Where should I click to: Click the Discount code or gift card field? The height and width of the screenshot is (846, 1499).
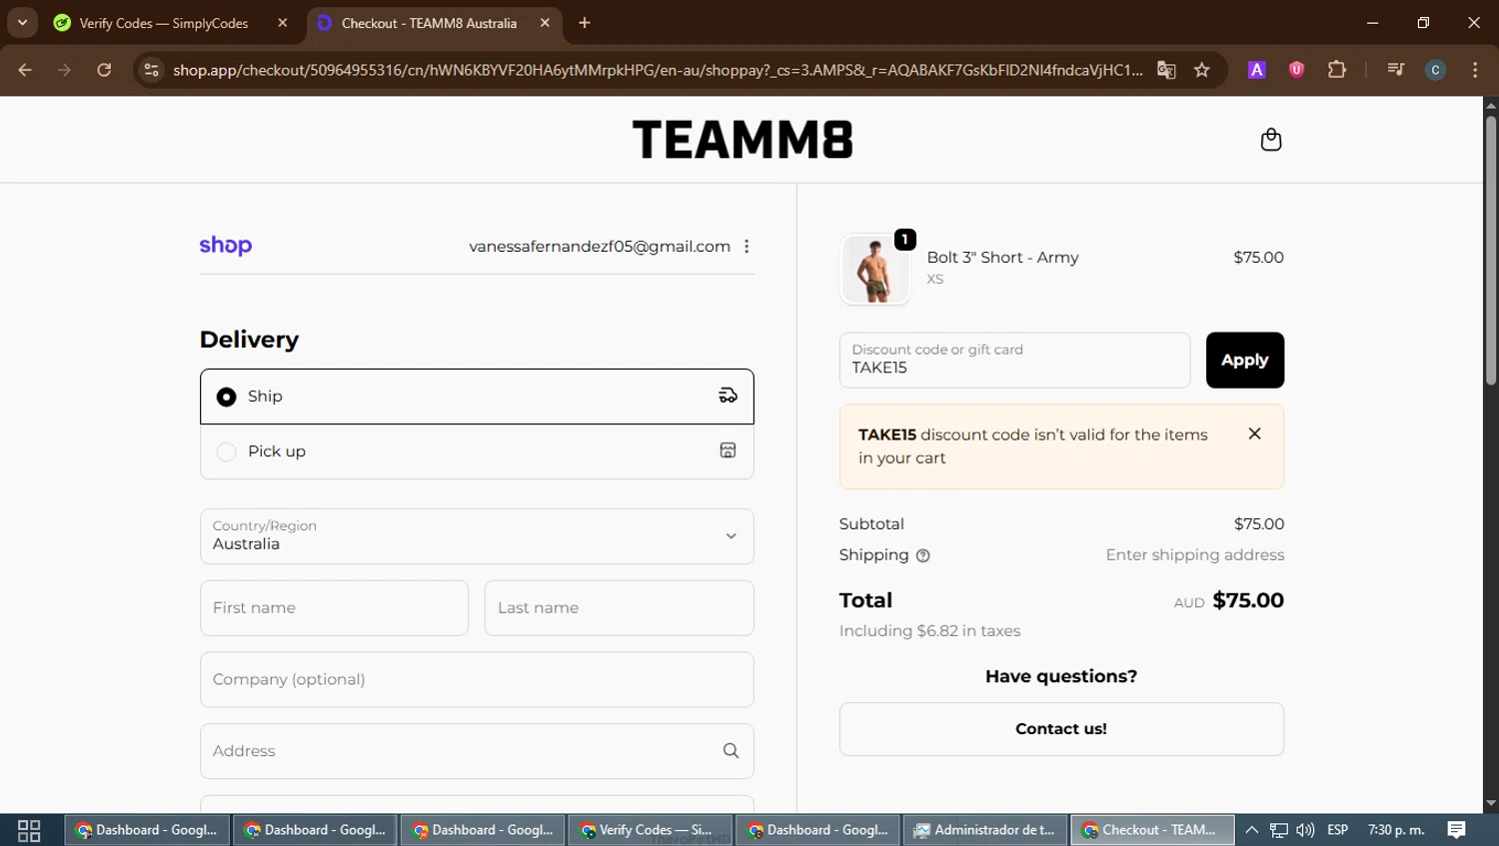[1014, 360]
